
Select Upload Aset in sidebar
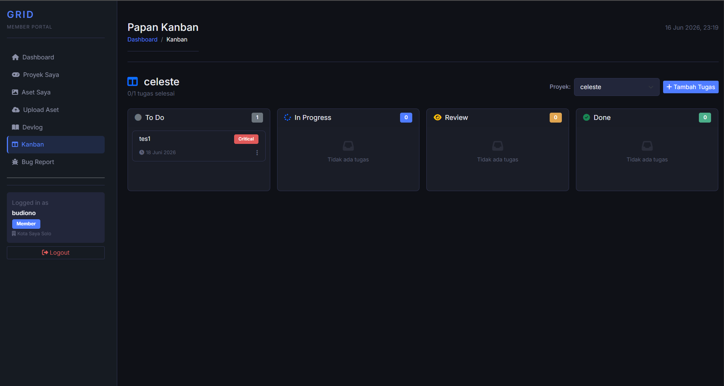tap(56, 110)
